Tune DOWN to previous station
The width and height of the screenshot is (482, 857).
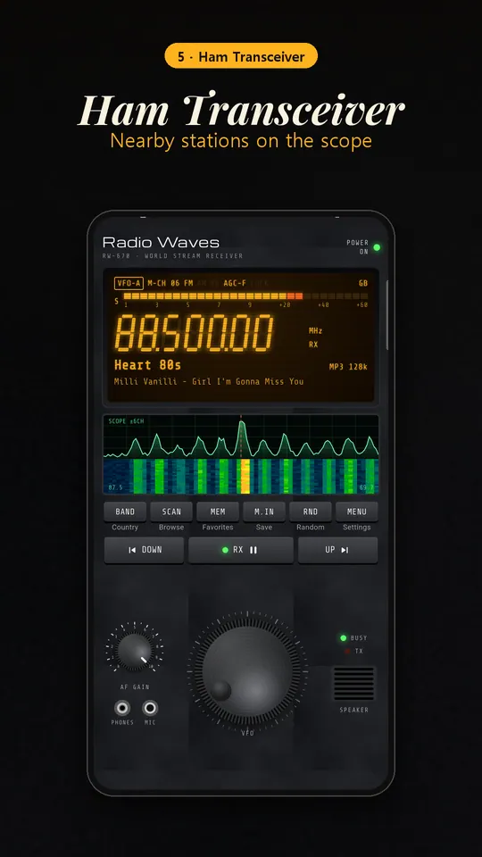(x=145, y=550)
